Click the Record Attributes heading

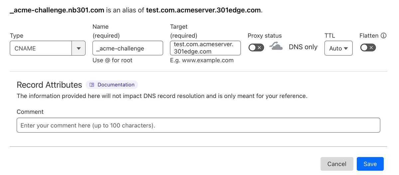tap(49, 85)
